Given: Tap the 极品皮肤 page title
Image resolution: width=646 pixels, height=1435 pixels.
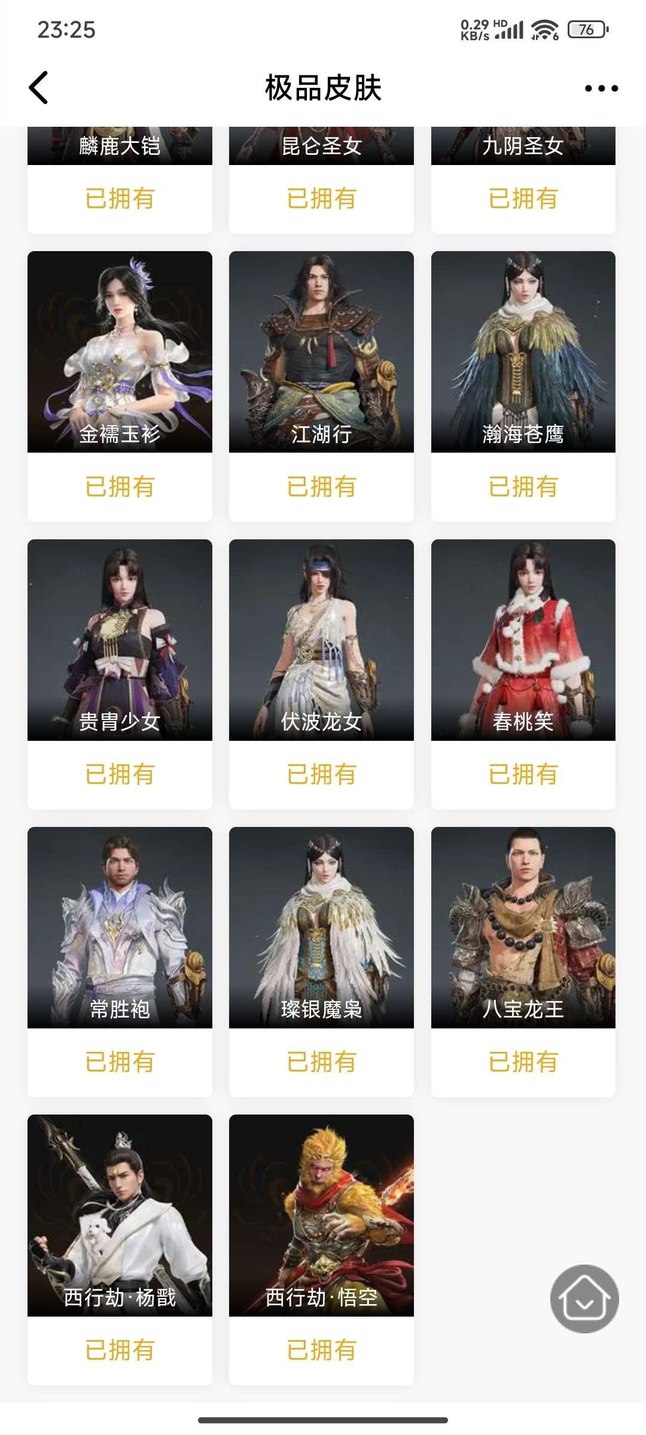Looking at the screenshot, I should 323,88.
